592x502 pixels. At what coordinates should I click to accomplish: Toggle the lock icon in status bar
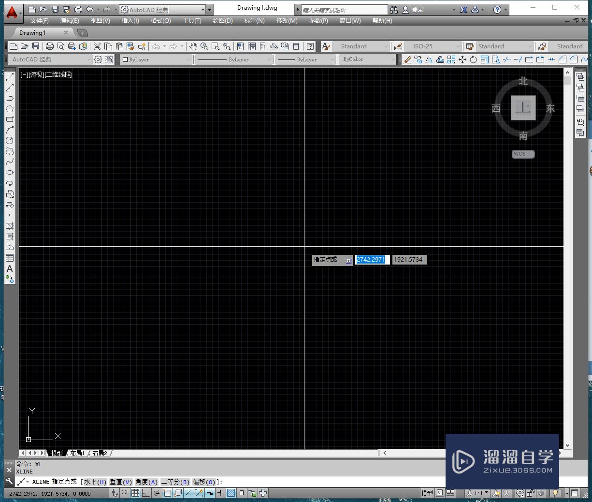click(x=530, y=493)
